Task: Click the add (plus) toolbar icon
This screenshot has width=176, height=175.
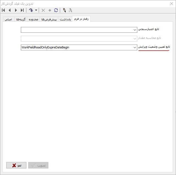Action: [x=50, y=10]
